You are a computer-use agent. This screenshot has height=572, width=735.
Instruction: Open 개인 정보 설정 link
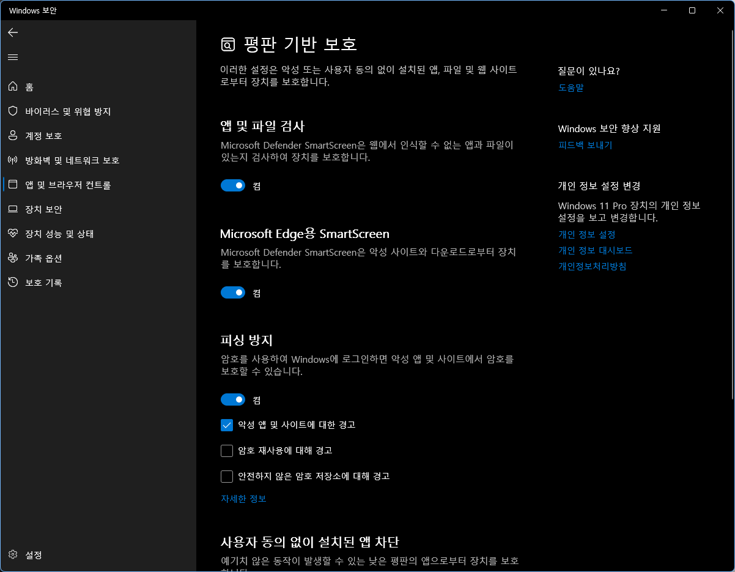coord(586,234)
